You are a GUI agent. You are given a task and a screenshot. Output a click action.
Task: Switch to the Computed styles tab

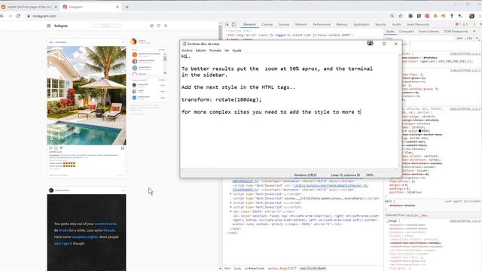[407, 32]
